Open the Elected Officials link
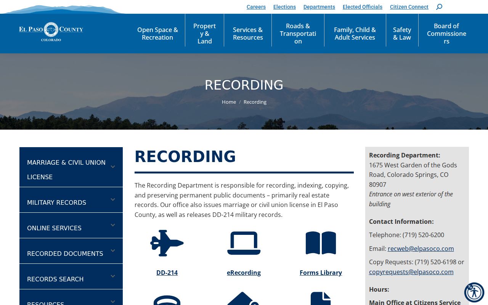The width and height of the screenshot is (488, 305). pyautogui.click(x=363, y=7)
